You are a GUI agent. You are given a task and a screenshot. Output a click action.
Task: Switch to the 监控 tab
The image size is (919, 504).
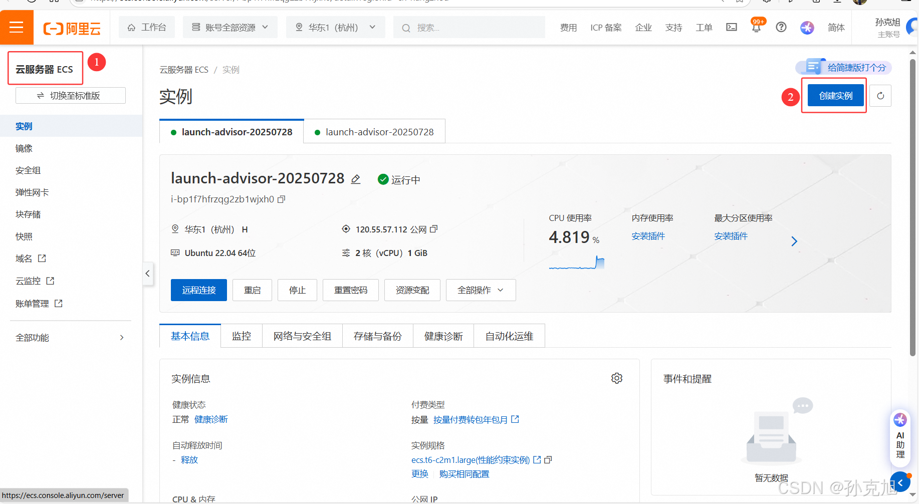(x=242, y=336)
